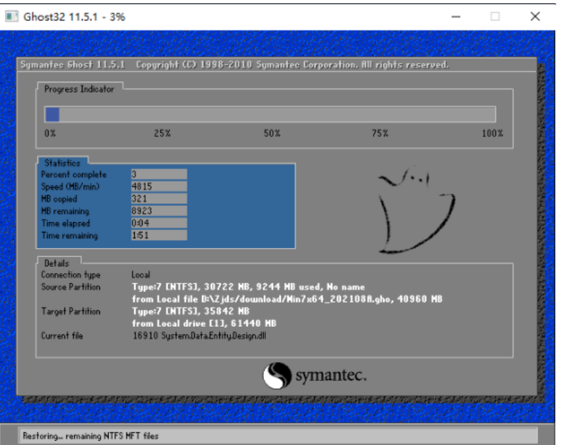The image size is (573, 445).
Task: Click the Restoring status bar message
Action: click(90, 436)
